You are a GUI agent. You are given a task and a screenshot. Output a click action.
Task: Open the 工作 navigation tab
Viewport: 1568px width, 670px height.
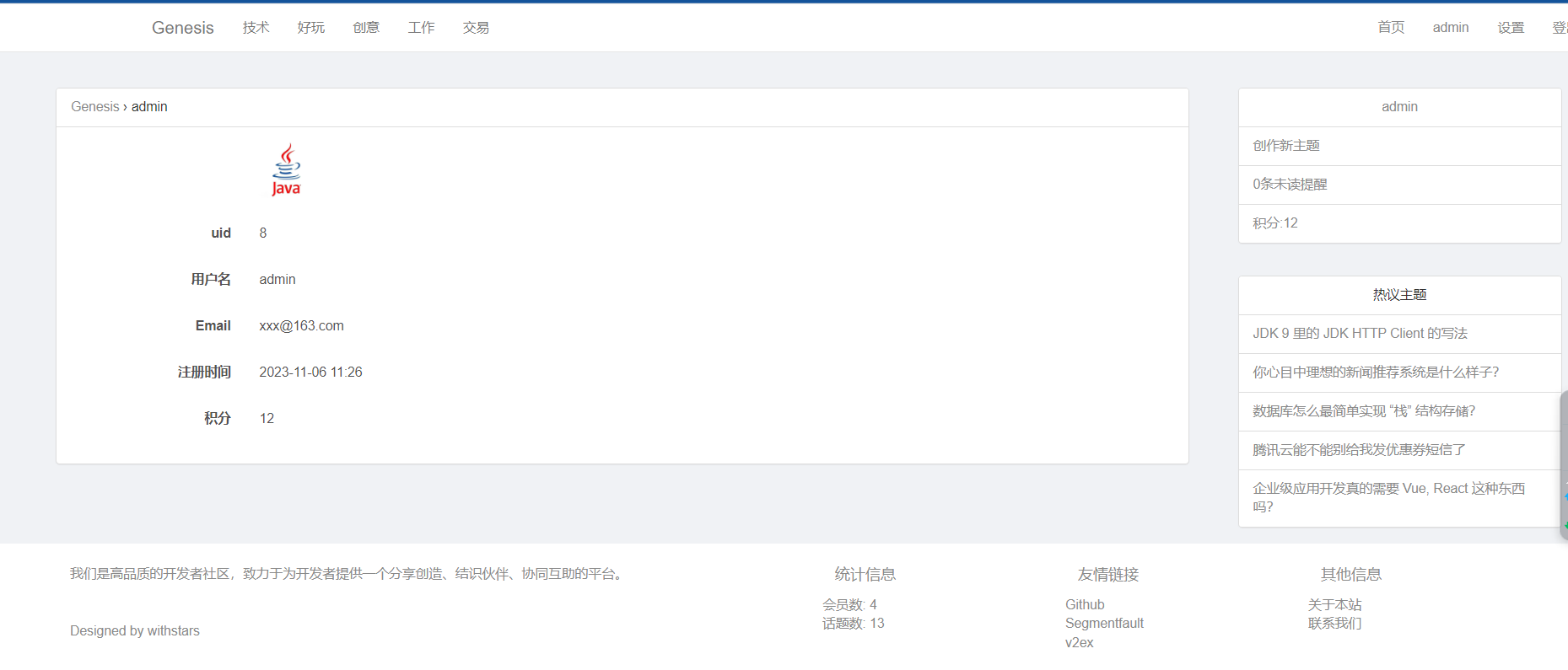tap(421, 28)
